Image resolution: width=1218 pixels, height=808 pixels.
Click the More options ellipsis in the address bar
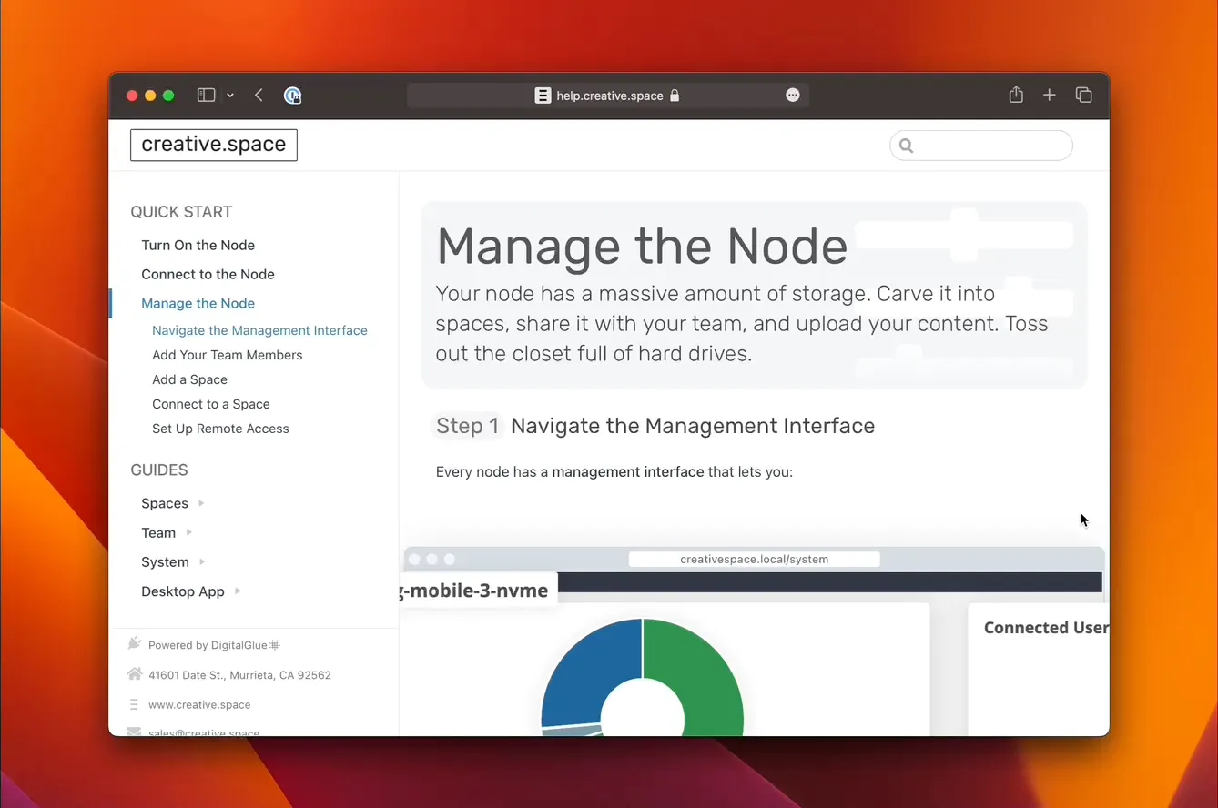(x=792, y=95)
